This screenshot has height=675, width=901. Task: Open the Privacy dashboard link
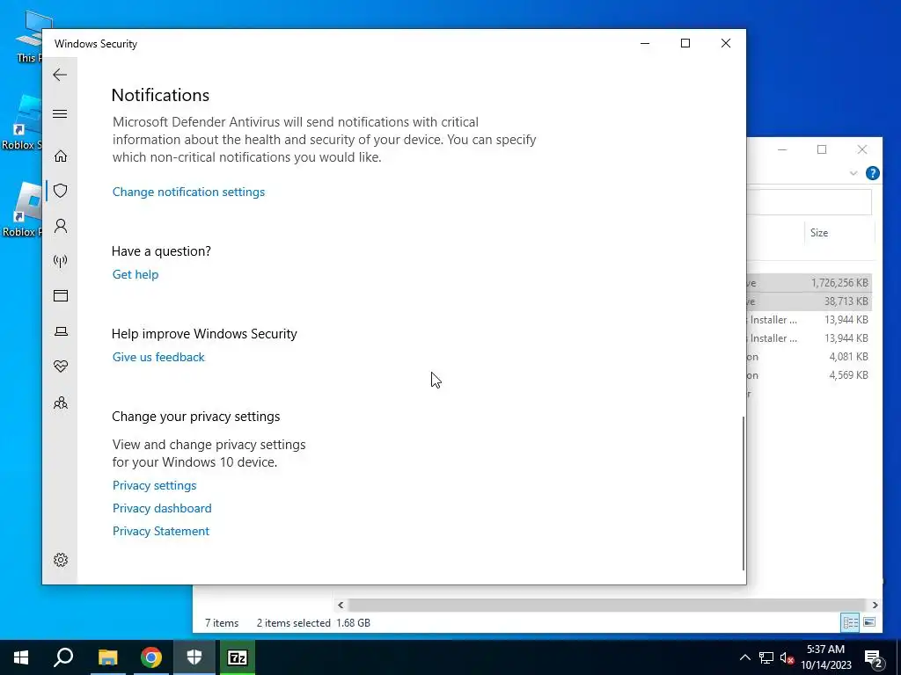[x=162, y=509]
